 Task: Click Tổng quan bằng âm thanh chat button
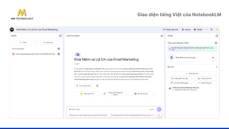click(x=114, y=94)
